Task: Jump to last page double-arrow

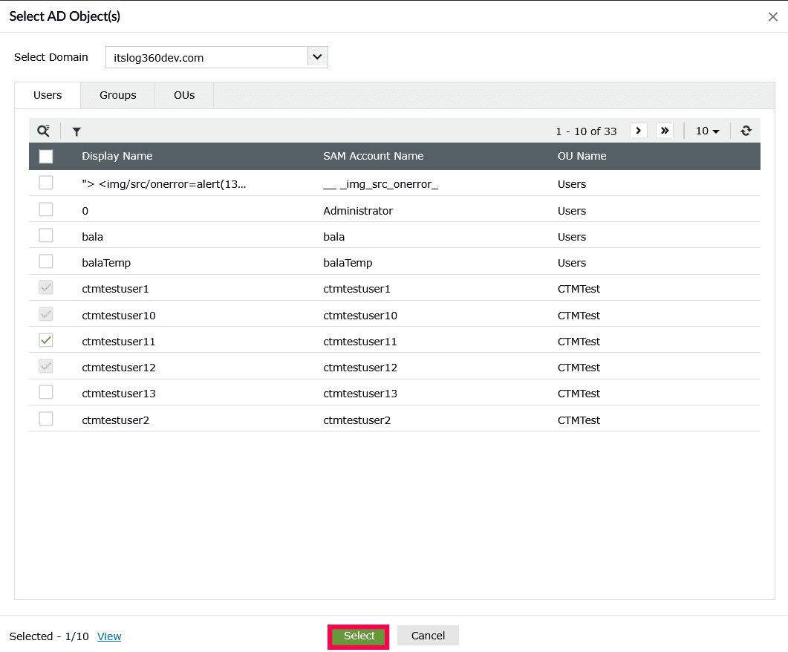Action: pyautogui.click(x=665, y=131)
